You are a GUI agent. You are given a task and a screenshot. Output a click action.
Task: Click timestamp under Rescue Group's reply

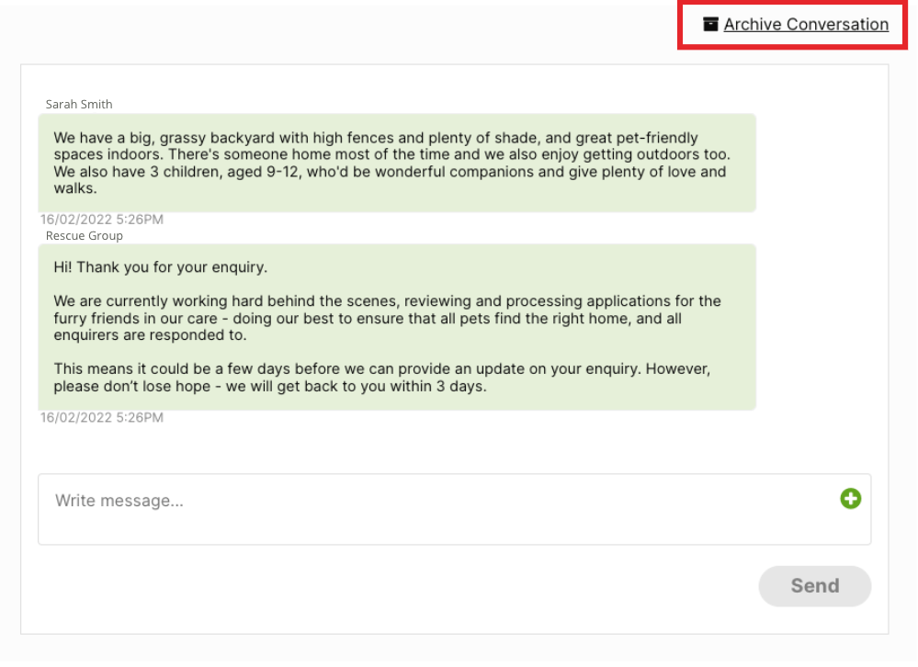pyautogui.click(x=102, y=417)
